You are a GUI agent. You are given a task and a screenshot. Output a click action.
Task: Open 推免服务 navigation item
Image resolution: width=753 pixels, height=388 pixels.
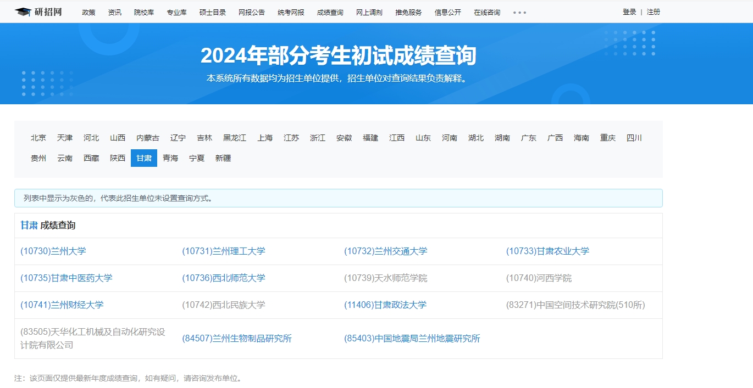coord(408,12)
